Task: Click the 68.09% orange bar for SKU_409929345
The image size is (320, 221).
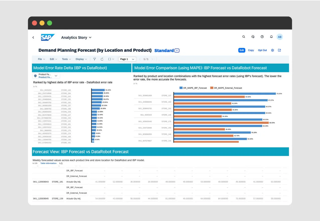Action: click(221, 123)
